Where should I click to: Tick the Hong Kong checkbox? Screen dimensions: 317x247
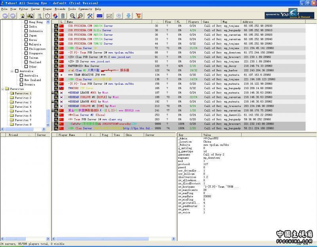[x=26, y=22]
